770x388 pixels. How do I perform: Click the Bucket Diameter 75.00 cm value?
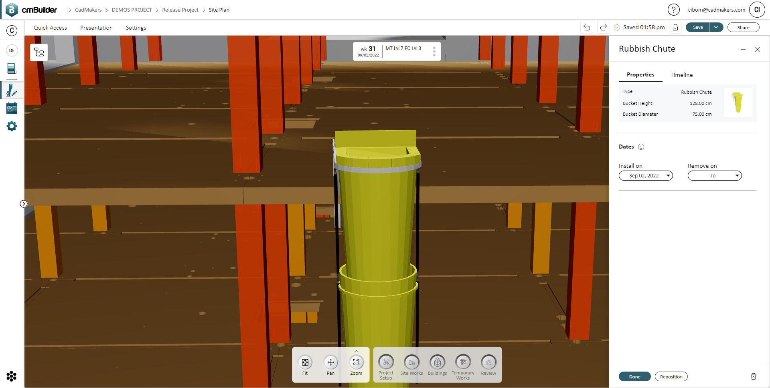702,114
